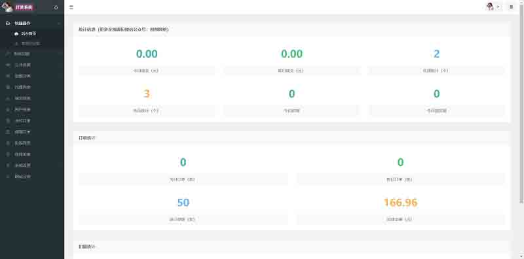Viewport: 524px width, 259px height.
Task: Open the dropdown arrow beside the avatar
Action: click(498, 7)
